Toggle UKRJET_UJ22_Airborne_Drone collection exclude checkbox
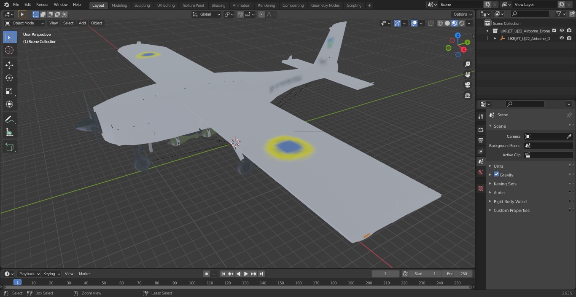Screen dimensions: 576x297 click(554, 31)
